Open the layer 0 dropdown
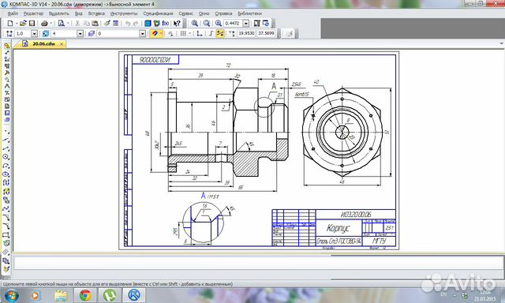 pyautogui.click(x=142, y=33)
